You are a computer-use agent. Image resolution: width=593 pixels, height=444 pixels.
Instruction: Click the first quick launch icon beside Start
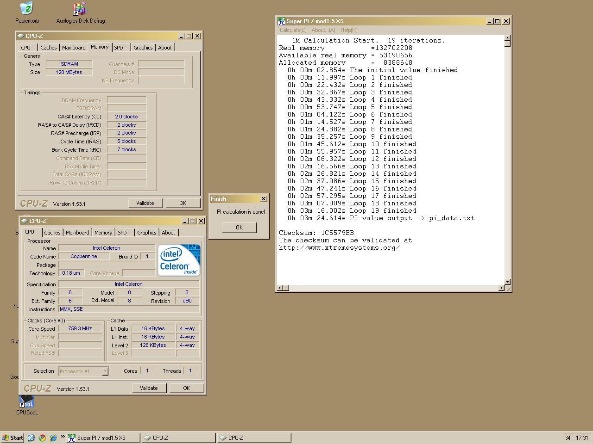(31, 438)
